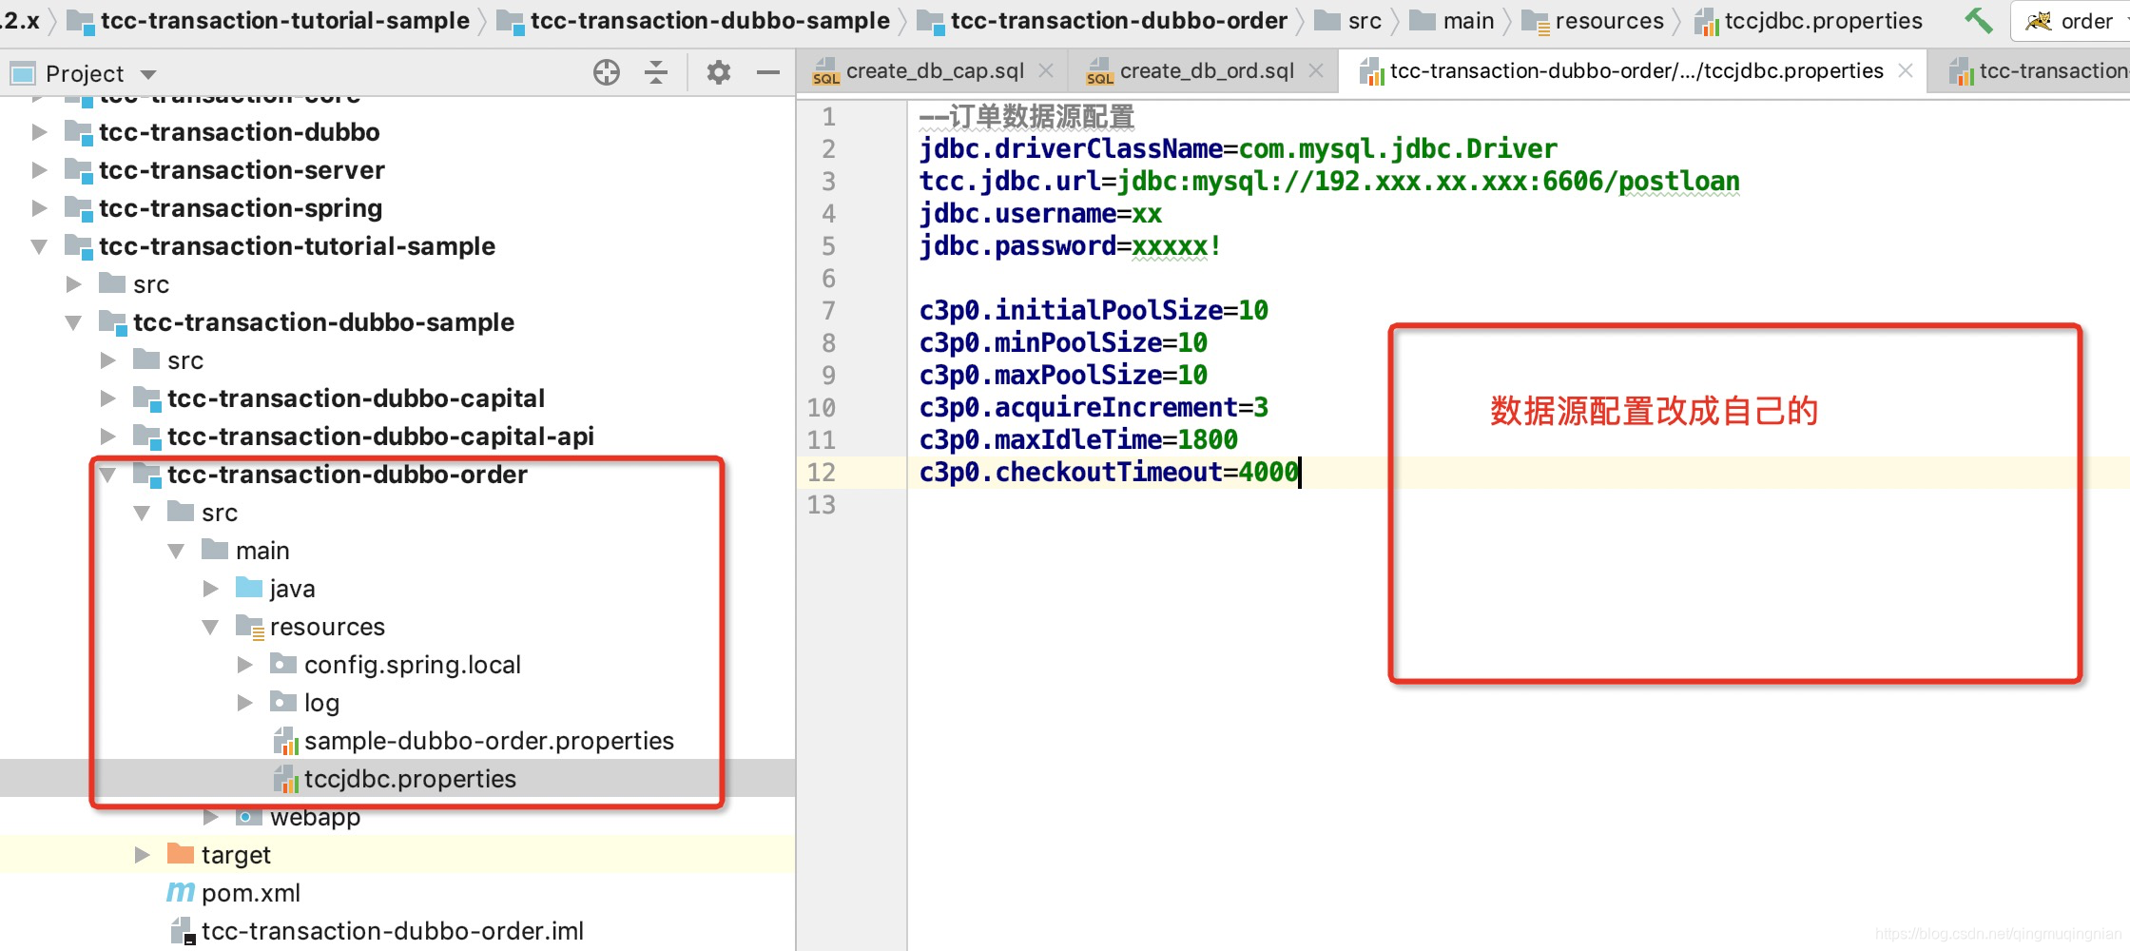Click the Maven pom.xml 'm' icon

pyautogui.click(x=181, y=892)
